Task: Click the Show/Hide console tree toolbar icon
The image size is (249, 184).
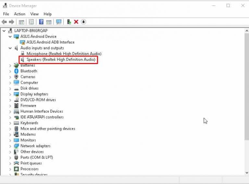Action: click(x=21, y=22)
